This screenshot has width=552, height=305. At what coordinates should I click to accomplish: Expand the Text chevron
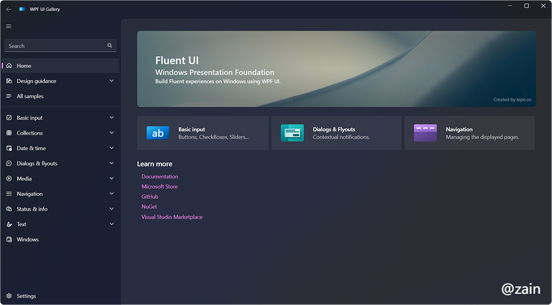coord(112,224)
